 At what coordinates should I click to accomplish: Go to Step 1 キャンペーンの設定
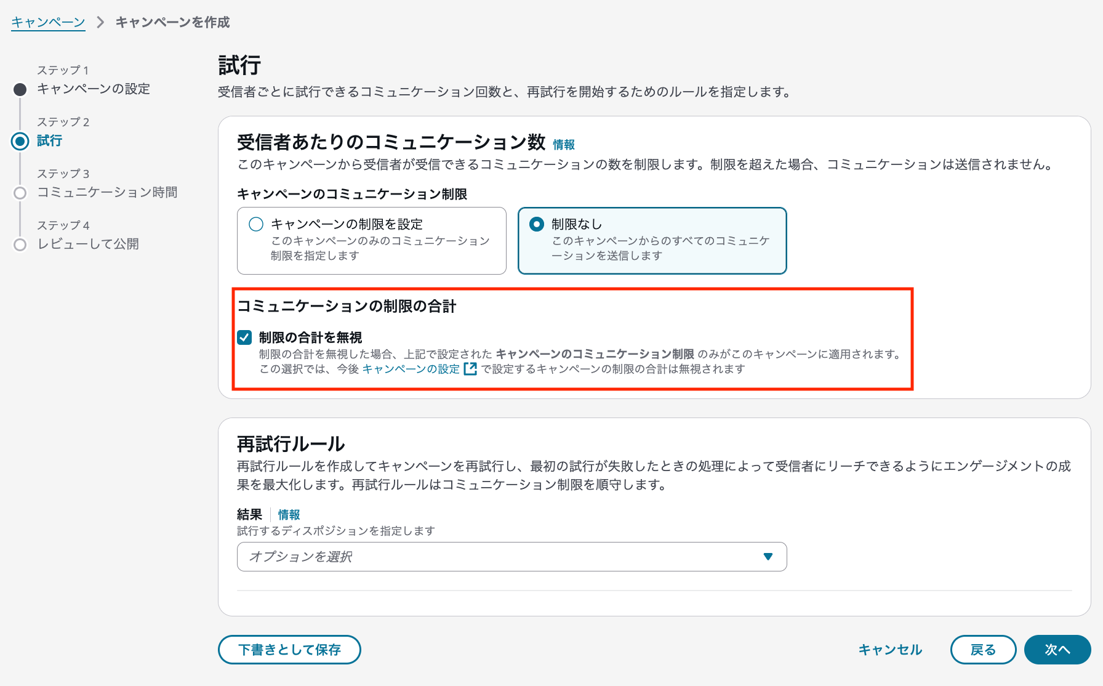click(93, 89)
